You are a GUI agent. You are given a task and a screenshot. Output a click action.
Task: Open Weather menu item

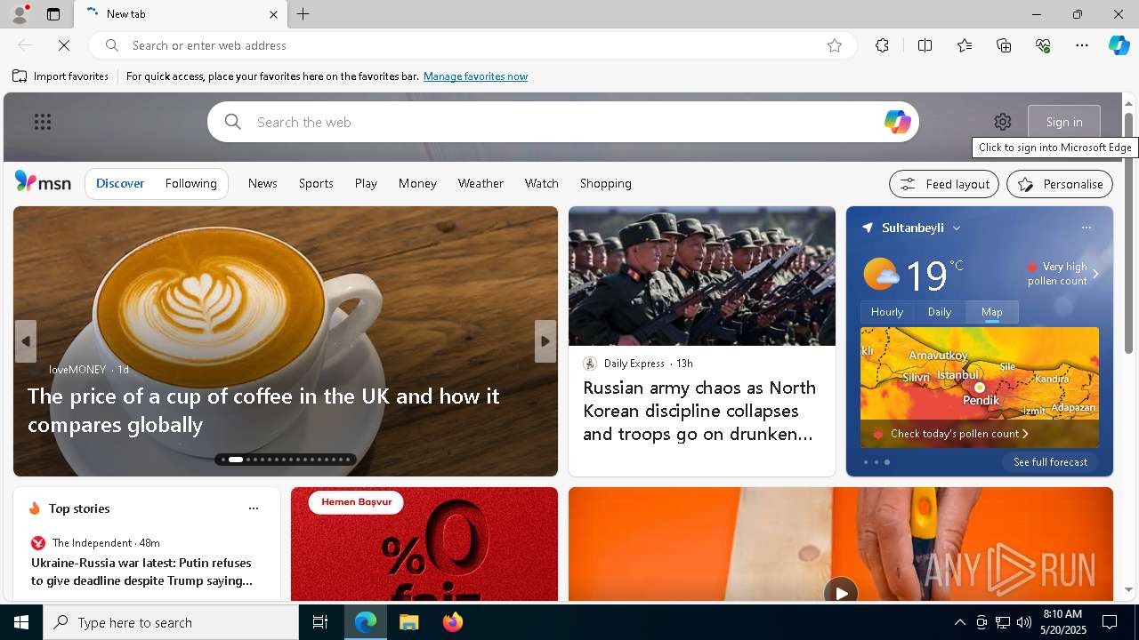[x=481, y=183]
